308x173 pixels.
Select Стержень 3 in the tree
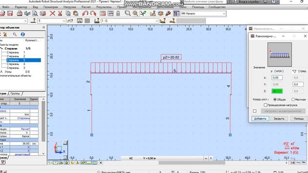pos(16,68)
